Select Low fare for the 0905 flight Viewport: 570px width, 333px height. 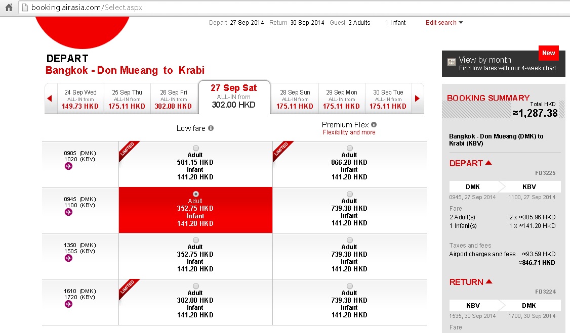(x=195, y=148)
